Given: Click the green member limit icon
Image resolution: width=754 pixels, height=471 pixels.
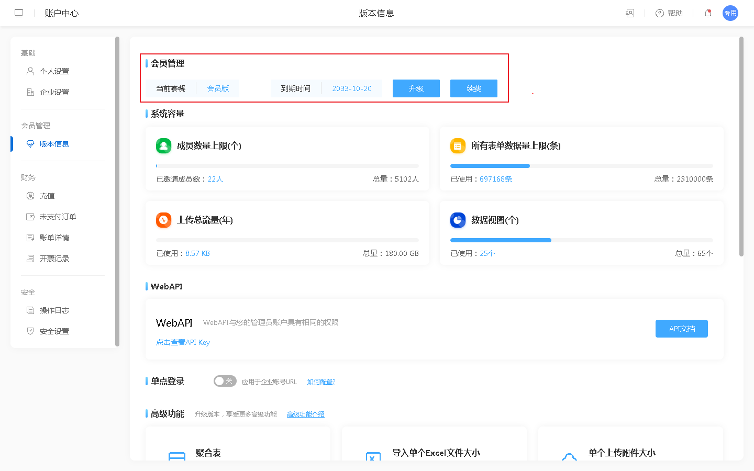Looking at the screenshot, I should (163, 145).
